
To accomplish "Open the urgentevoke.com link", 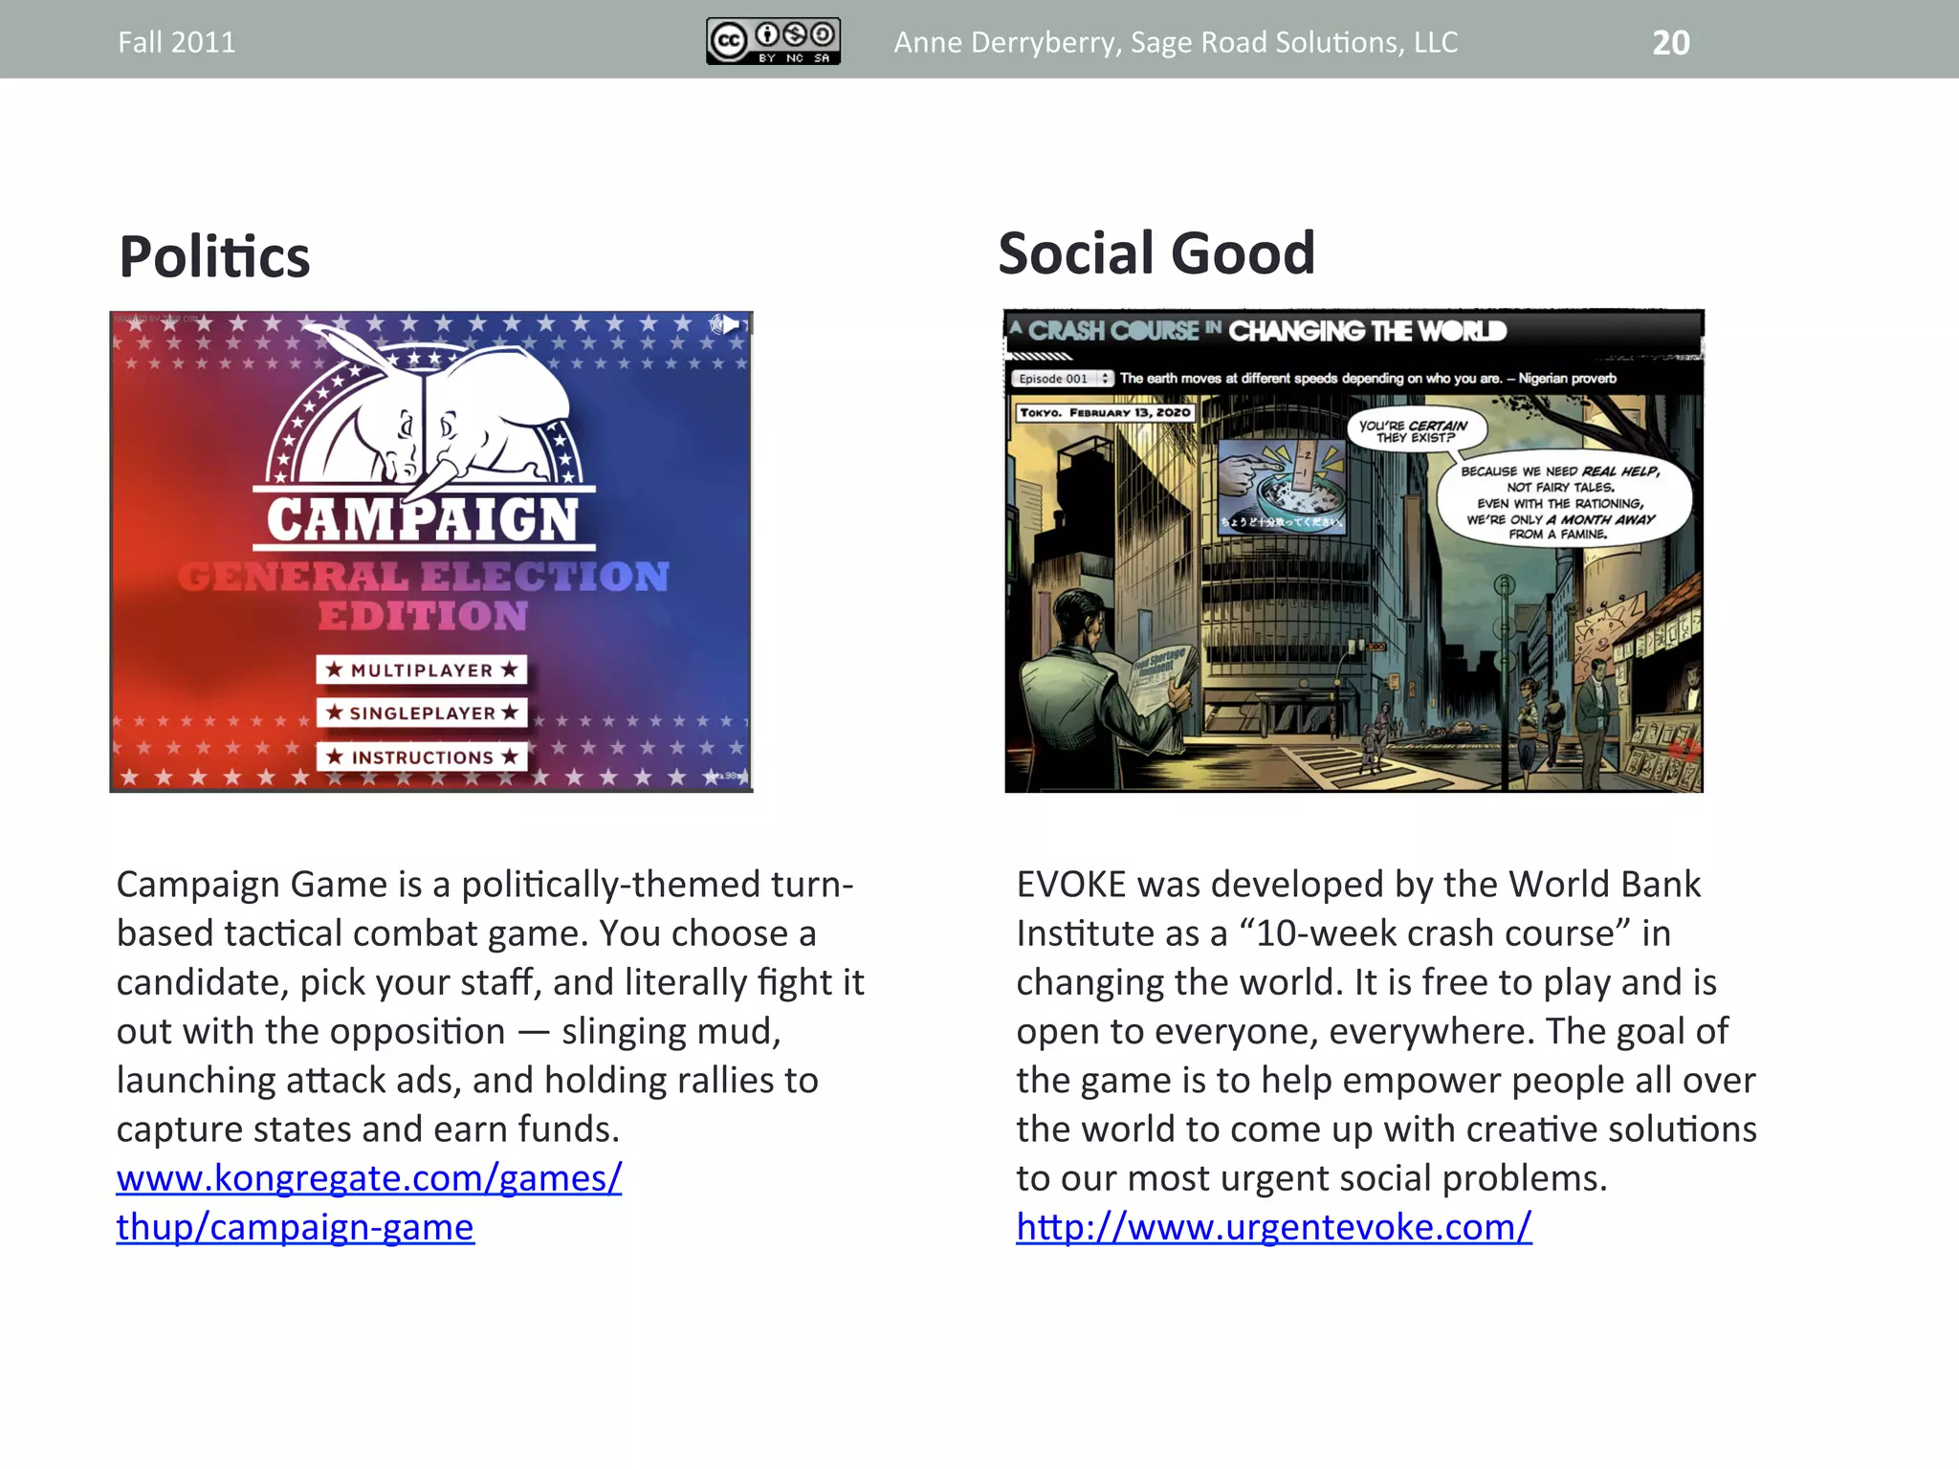I will (x=1274, y=1227).
